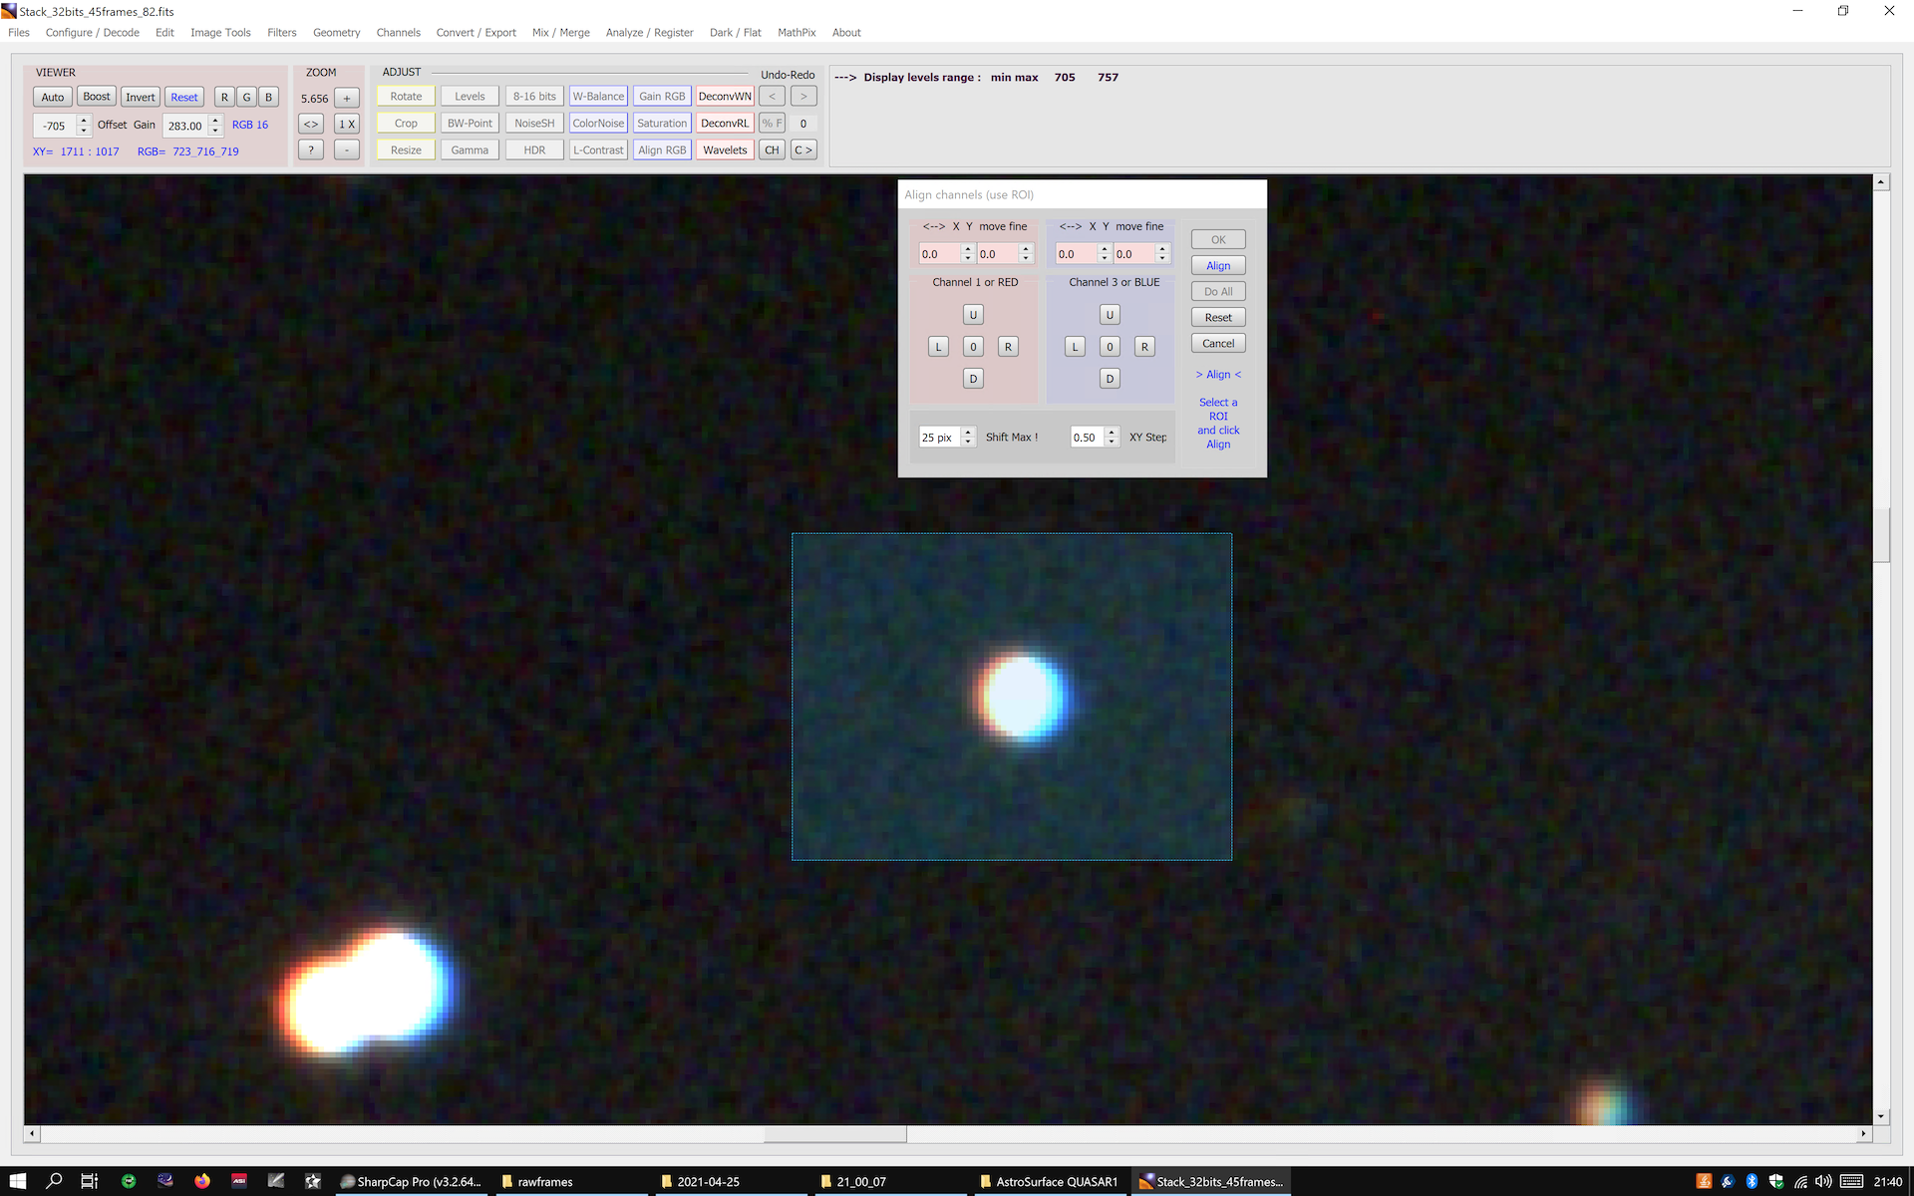Click the Undo < arrow button
Viewport: 1914px width, 1196px height.
coord(772,97)
